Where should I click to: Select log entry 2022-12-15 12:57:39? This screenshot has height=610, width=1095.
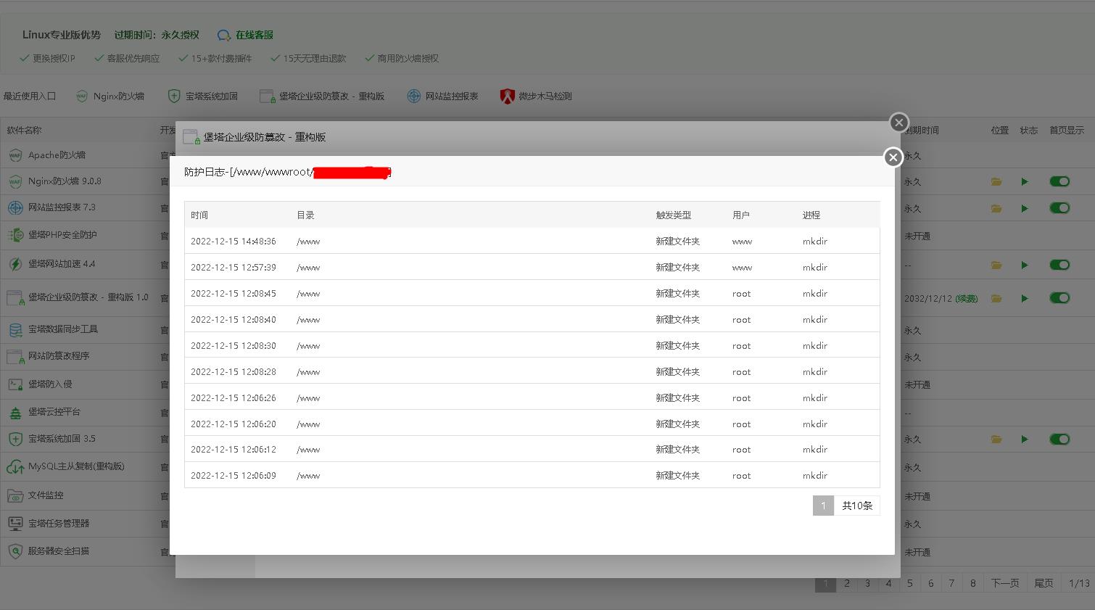pos(532,267)
